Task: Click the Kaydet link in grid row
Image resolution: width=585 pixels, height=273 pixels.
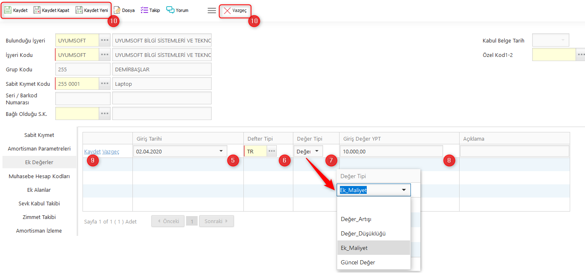Action: coord(92,152)
